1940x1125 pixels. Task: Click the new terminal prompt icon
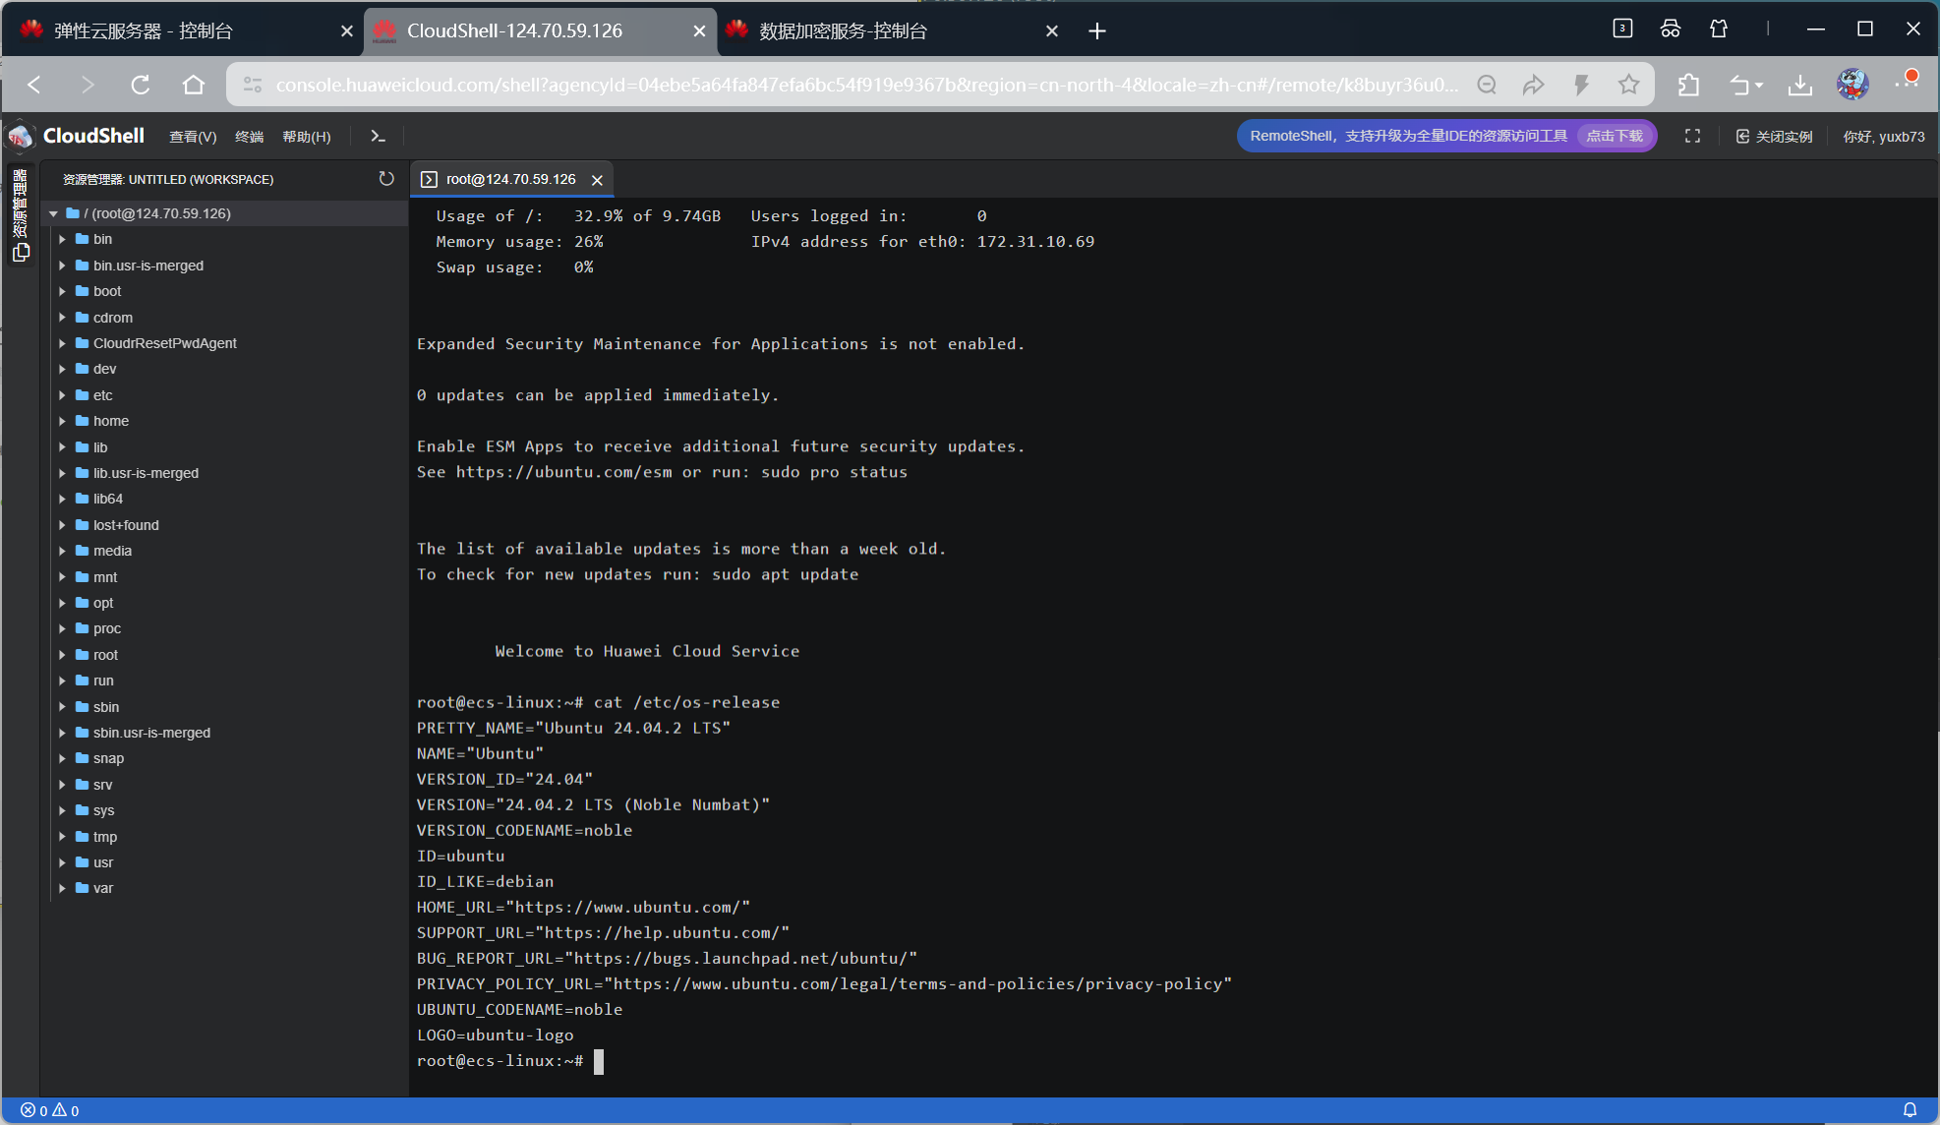[378, 137]
